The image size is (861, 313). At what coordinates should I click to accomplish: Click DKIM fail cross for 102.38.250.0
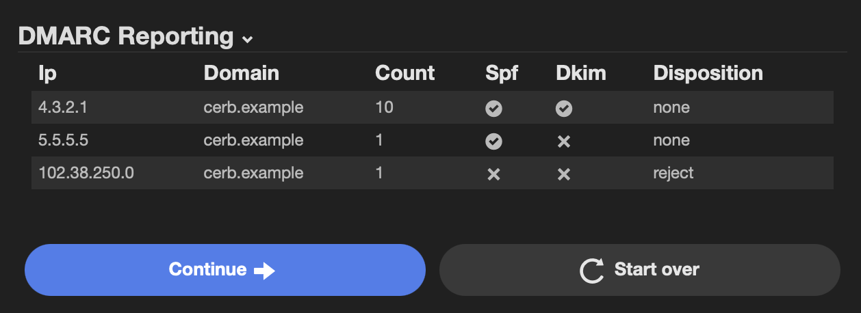point(564,174)
